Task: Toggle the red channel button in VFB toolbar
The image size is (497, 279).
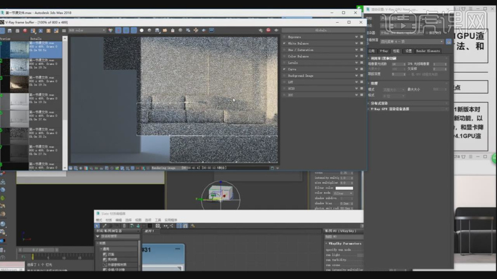Action: click(x=118, y=31)
